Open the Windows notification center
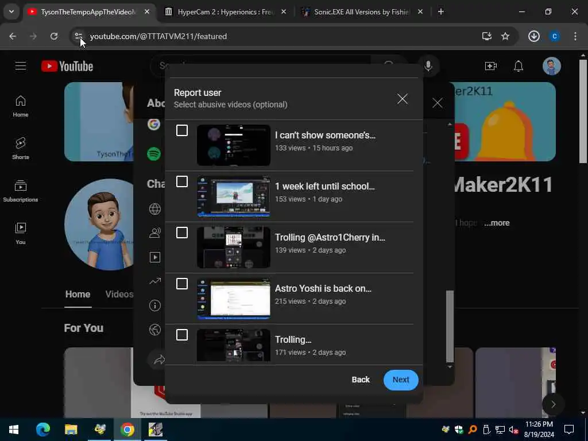This screenshot has height=441, width=588. (569, 430)
